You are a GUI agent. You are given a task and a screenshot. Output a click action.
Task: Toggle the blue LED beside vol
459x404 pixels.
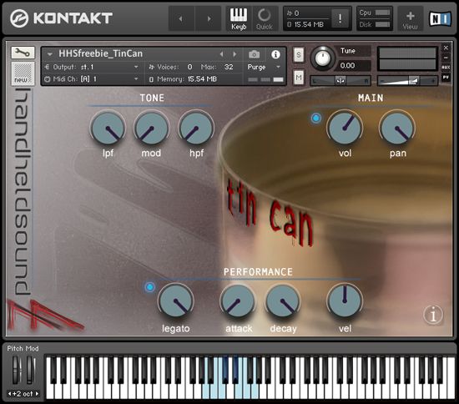pyautogui.click(x=315, y=119)
